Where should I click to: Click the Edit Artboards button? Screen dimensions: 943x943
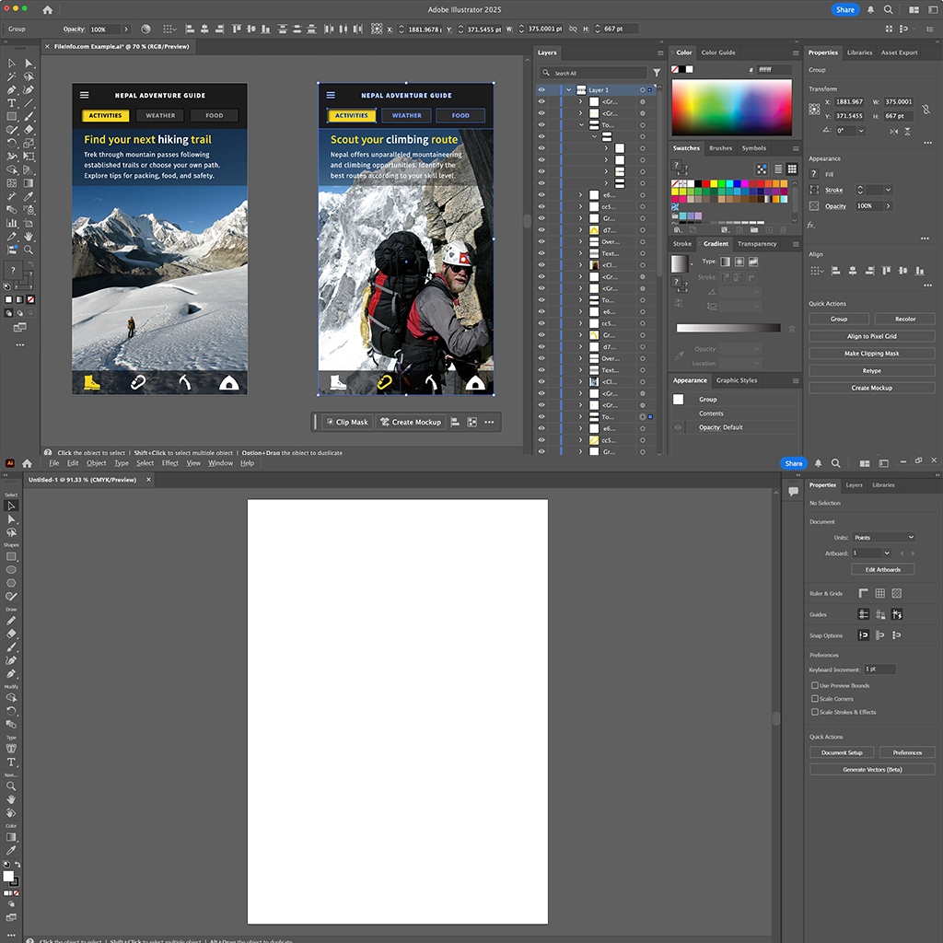click(x=883, y=569)
